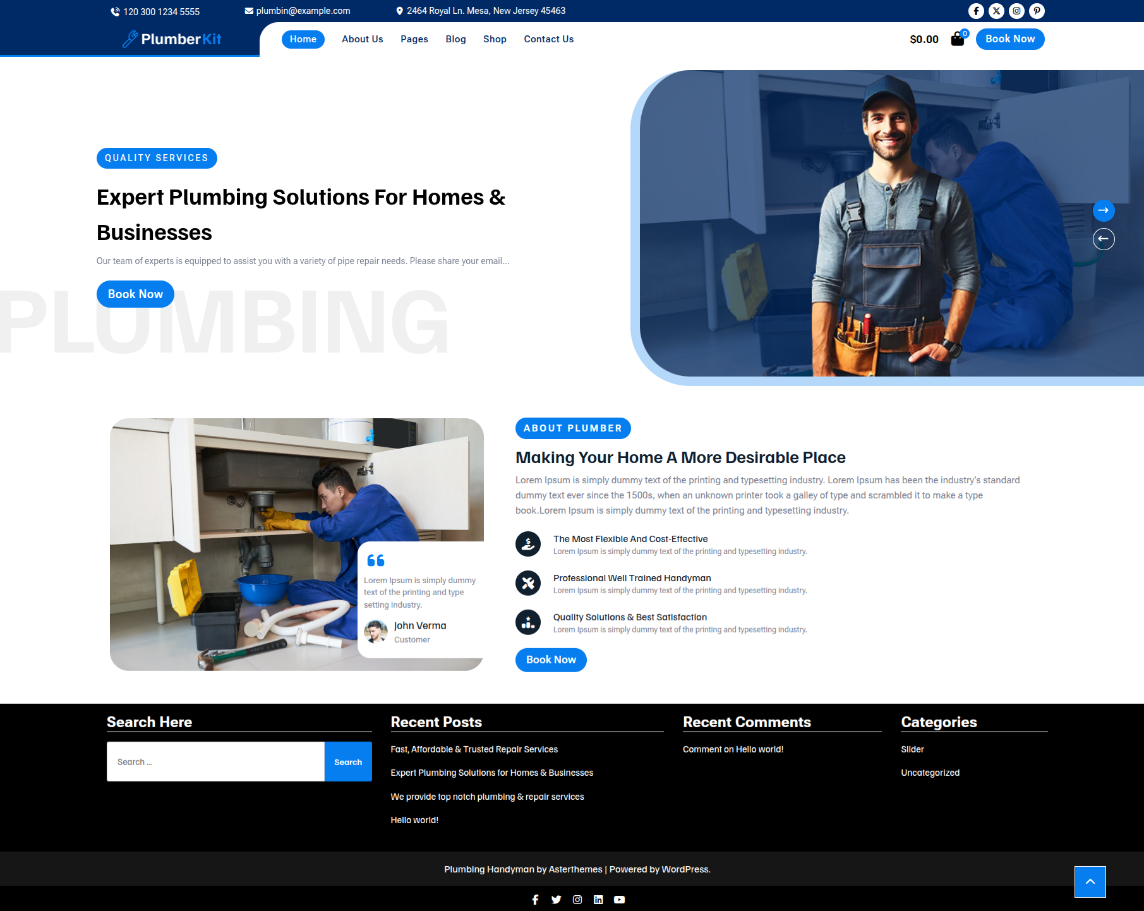Click the scroll-to-top arrow button

click(x=1090, y=881)
